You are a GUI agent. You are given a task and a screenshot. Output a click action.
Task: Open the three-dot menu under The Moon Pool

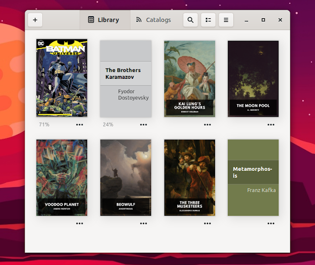(x=271, y=125)
